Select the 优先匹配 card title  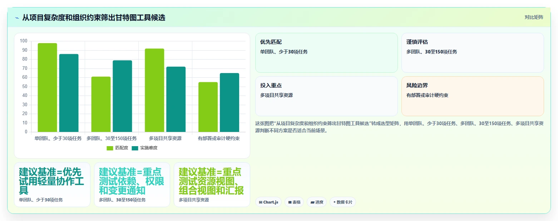(271, 42)
